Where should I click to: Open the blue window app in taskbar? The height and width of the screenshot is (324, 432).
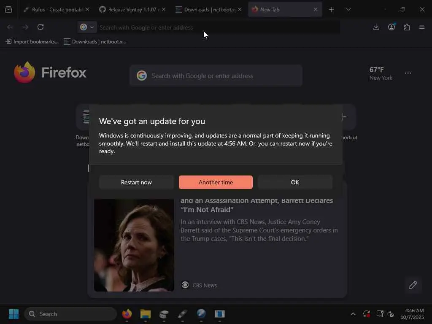click(x=219, y=314)
